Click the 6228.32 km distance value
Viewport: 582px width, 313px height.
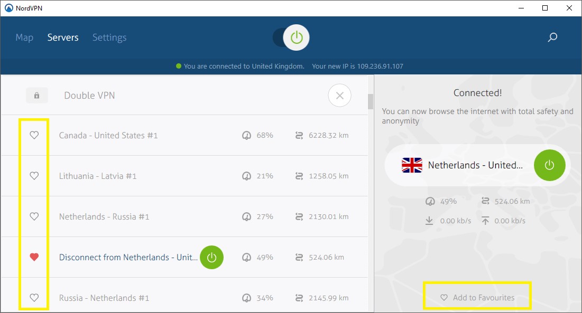[x=328, y=136]
